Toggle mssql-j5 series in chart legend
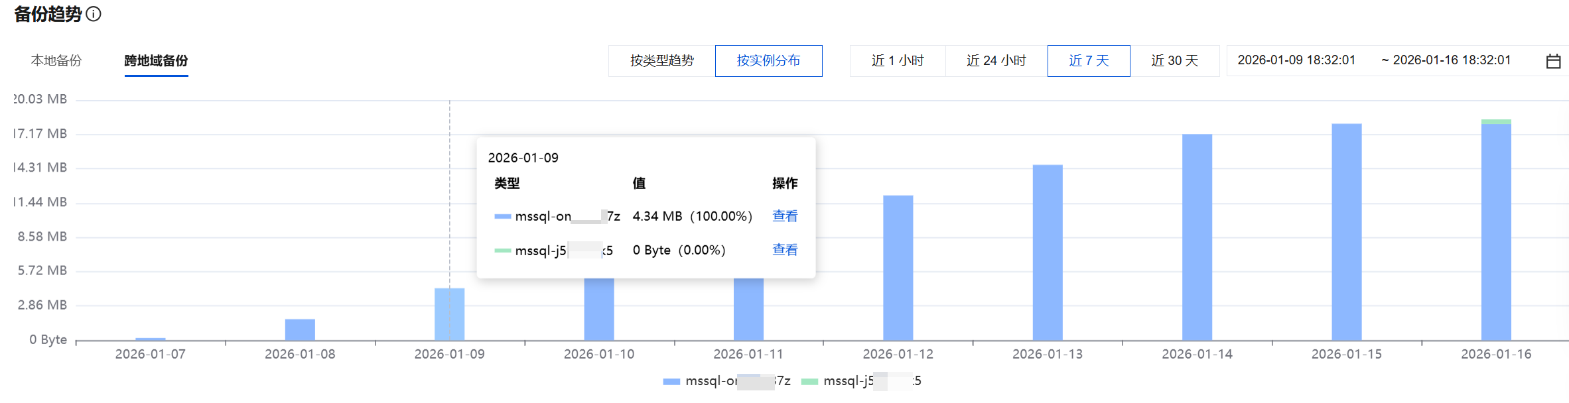 pos(861,381)
